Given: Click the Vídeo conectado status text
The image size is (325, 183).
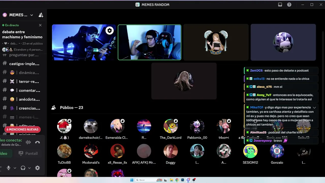Looking at the screenshot, I should 11,140.
